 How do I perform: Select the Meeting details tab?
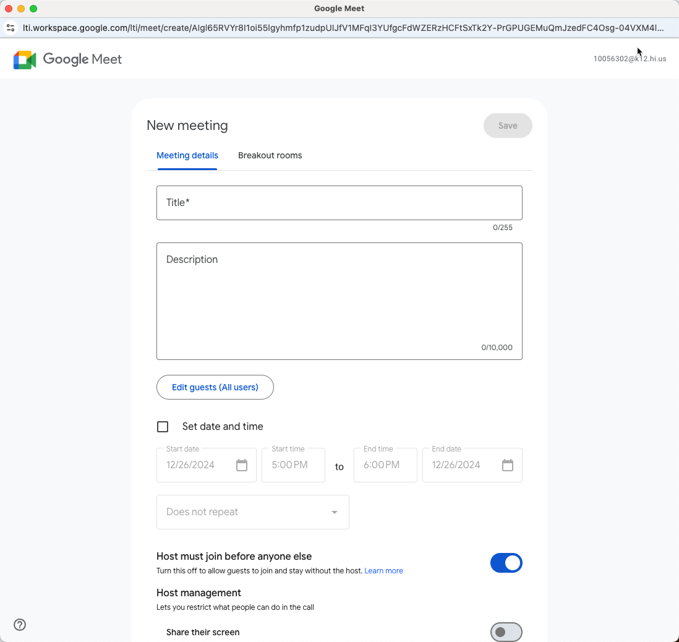pos(187,155)
